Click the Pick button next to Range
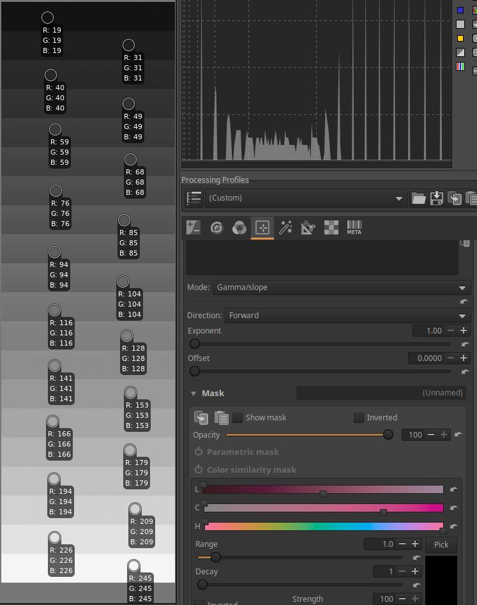This screenshot has width=477, height=605. [x=441, y=544]
